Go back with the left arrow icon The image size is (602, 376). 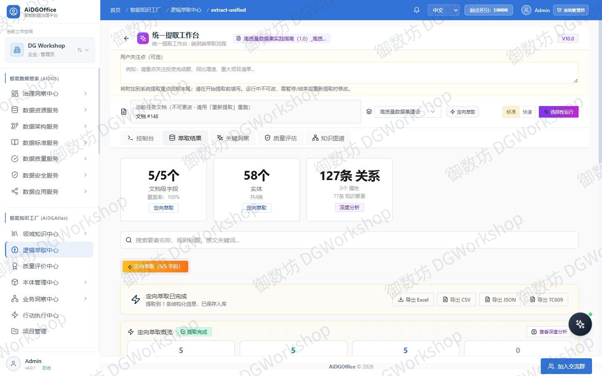click(x=126, y=38)
